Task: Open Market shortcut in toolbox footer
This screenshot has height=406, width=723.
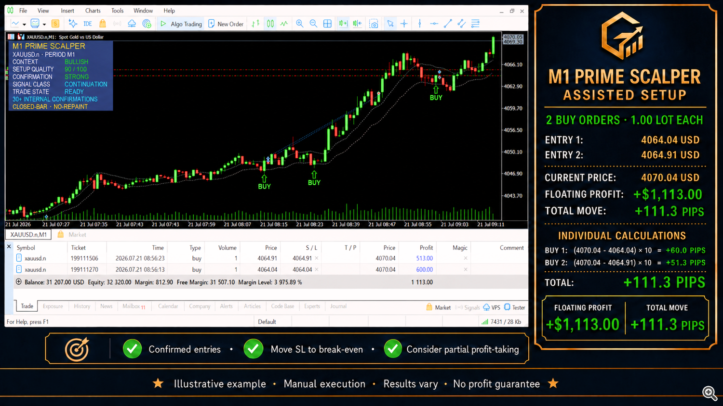Action: [x=438, y=307]
